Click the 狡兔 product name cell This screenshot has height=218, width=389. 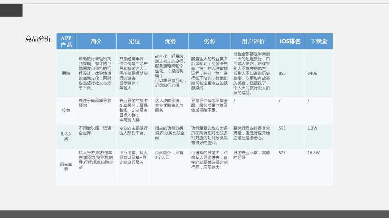point(66,110)
